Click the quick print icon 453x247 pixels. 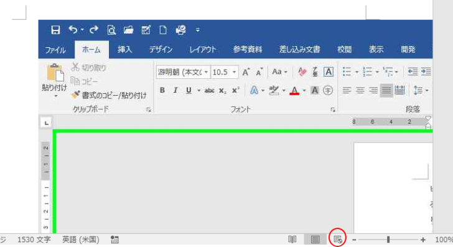[181, 30]
